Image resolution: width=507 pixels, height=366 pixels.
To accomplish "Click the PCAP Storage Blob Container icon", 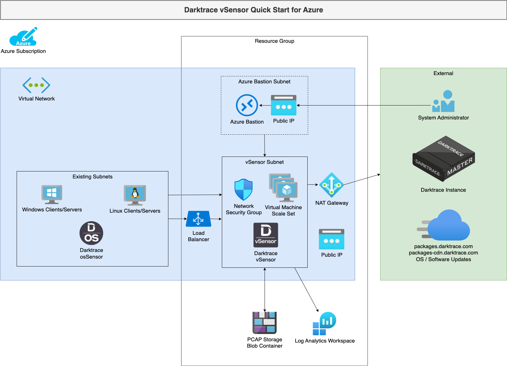I will click(x=265, y=323).
